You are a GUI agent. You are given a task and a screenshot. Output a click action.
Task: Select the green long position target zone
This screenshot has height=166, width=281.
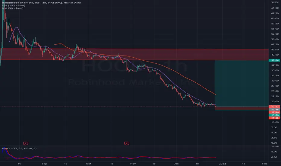click(x=242, y=83)
